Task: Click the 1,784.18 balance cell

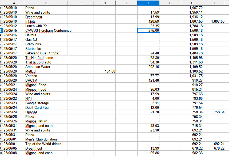Action: [192, 26]
